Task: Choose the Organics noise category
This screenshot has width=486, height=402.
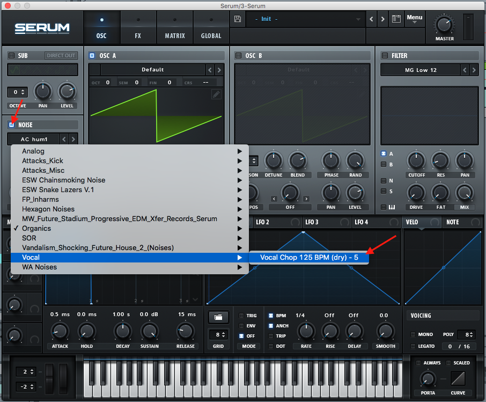Action: 130,228
